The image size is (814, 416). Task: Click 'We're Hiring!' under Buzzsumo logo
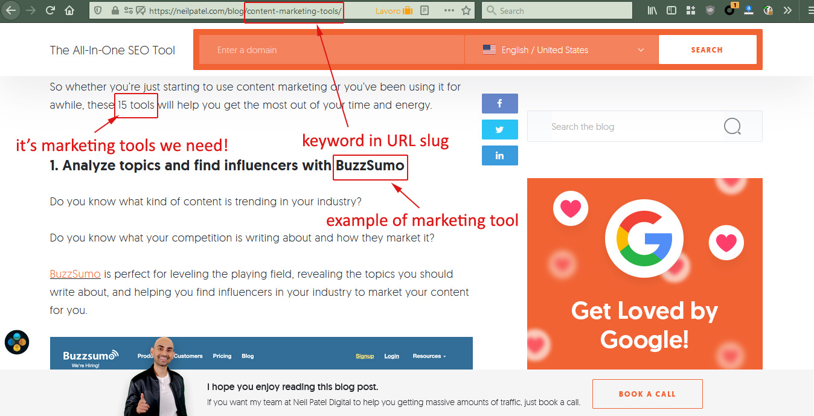pyautogui.click(x=85, y=366)
